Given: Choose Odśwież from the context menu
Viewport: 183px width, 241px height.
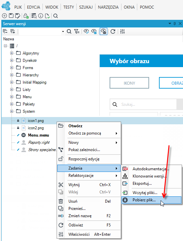Looking at the screenshot, I should [x=89, y=225].
